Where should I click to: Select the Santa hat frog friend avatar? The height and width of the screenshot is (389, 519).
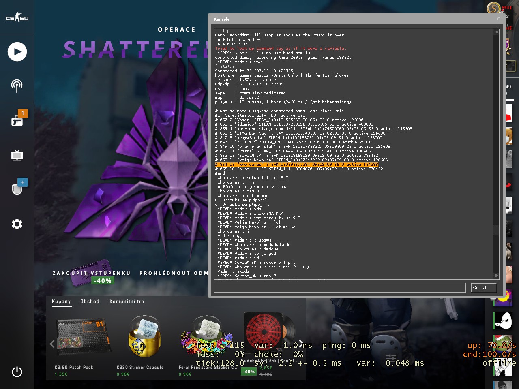tap(503, 344)
